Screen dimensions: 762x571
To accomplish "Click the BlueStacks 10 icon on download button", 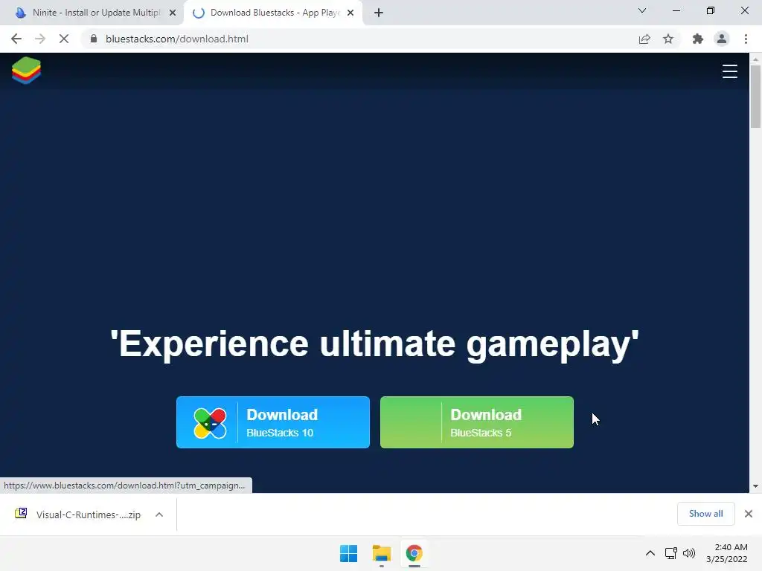I will tap(210, 423).
